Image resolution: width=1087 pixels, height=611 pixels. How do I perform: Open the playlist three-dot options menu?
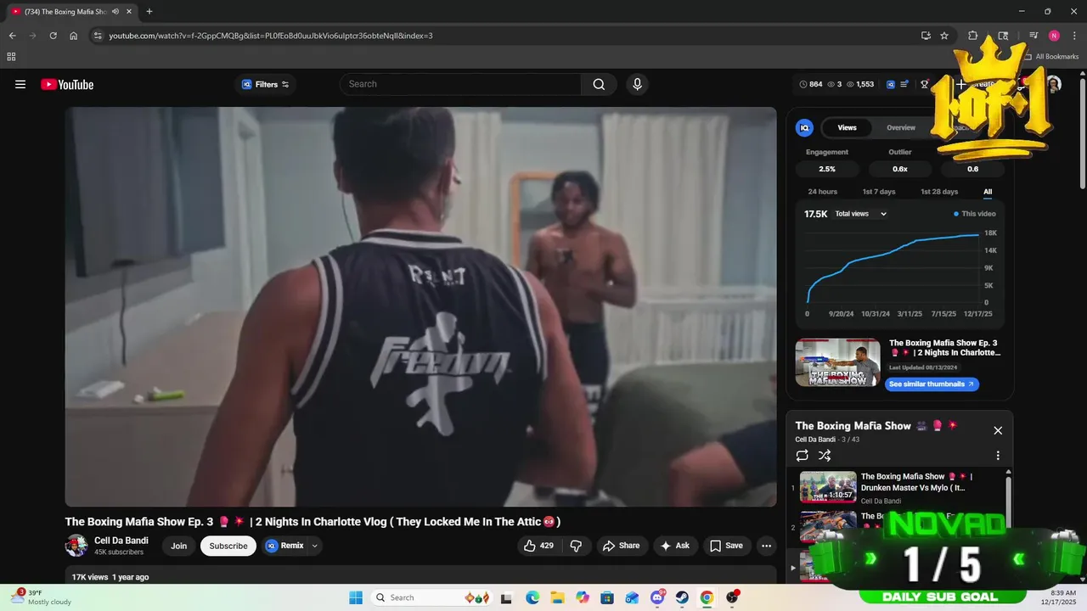coord(998,456)
